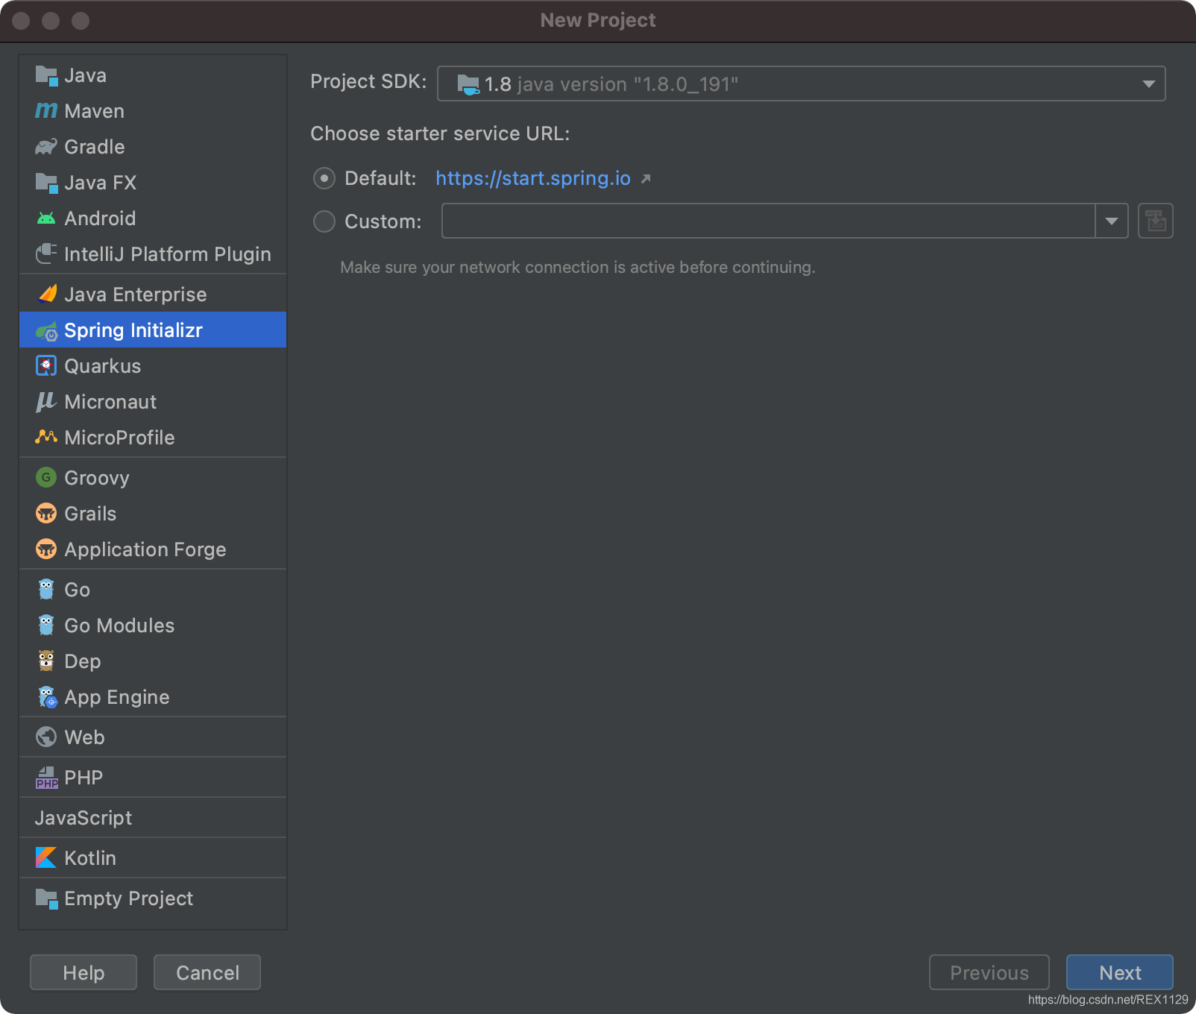Click the 'MicroProfile' list label

click(x=119, y=438)
